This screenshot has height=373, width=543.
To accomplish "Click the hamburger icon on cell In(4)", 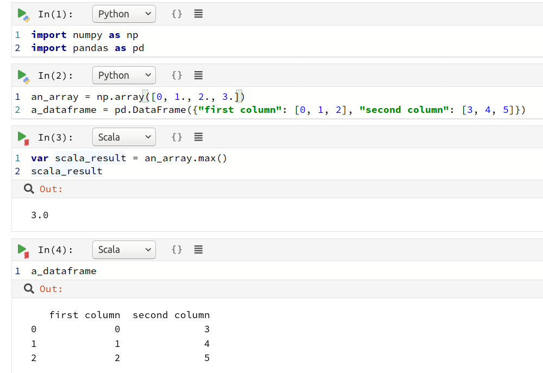I will tap(198, 249).
